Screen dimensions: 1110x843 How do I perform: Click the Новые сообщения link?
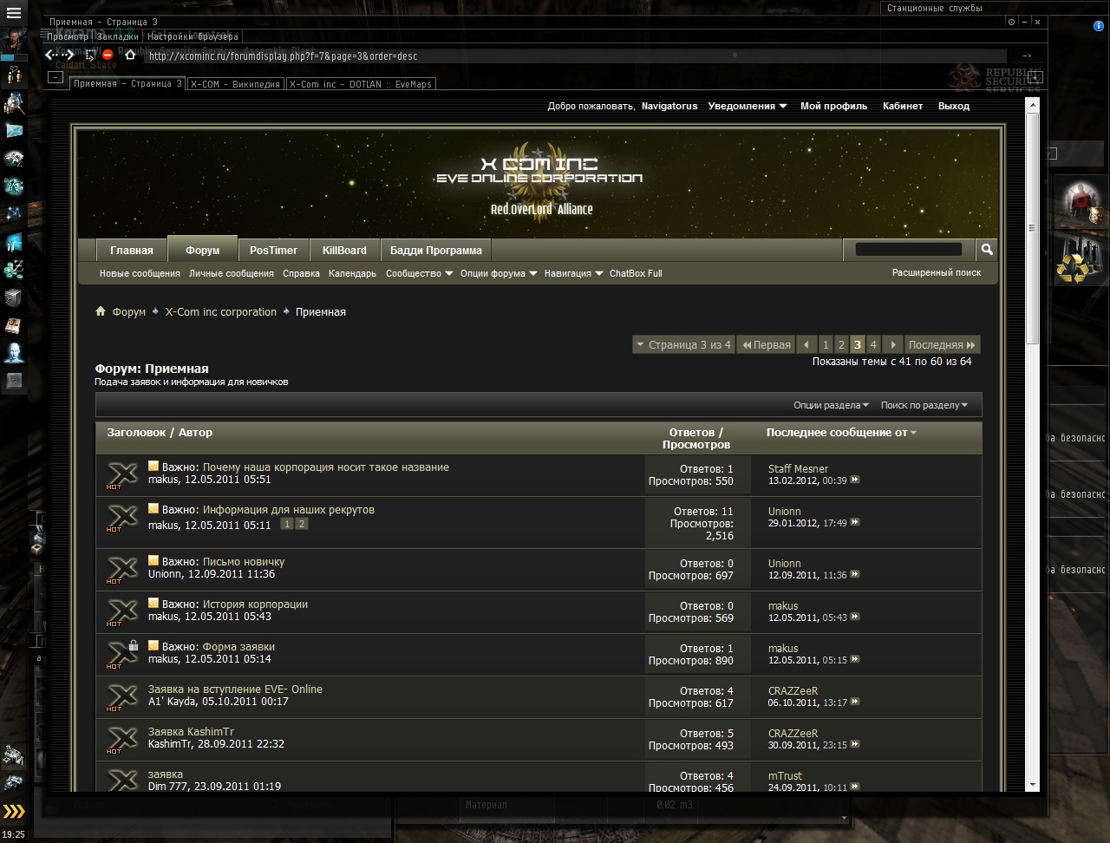click(140, 273)
